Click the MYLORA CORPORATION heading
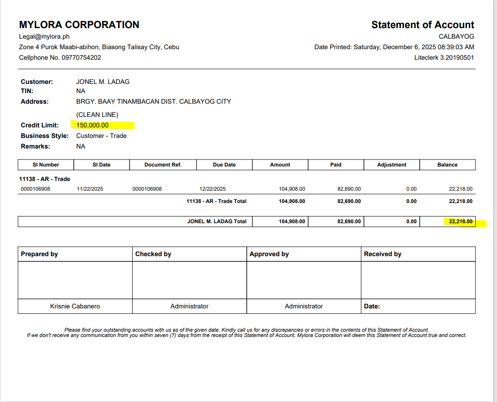 tap(79, 25)
